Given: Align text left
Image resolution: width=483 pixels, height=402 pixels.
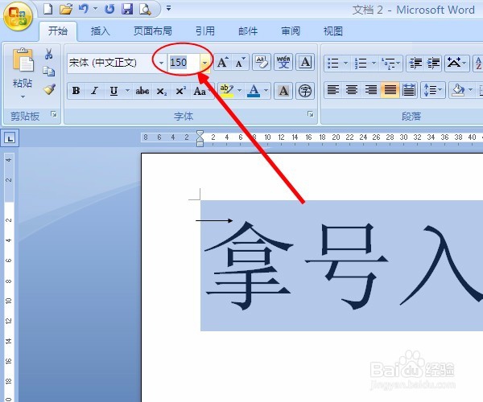Looking at the screenshot, I should tap(333, 90).
